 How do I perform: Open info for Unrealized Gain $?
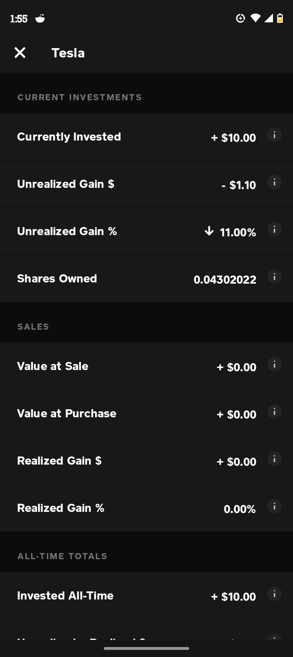[x=274, y=182]
